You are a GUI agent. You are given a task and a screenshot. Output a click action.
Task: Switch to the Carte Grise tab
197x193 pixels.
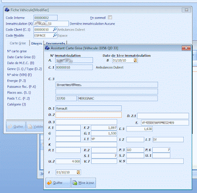(18, 43)
